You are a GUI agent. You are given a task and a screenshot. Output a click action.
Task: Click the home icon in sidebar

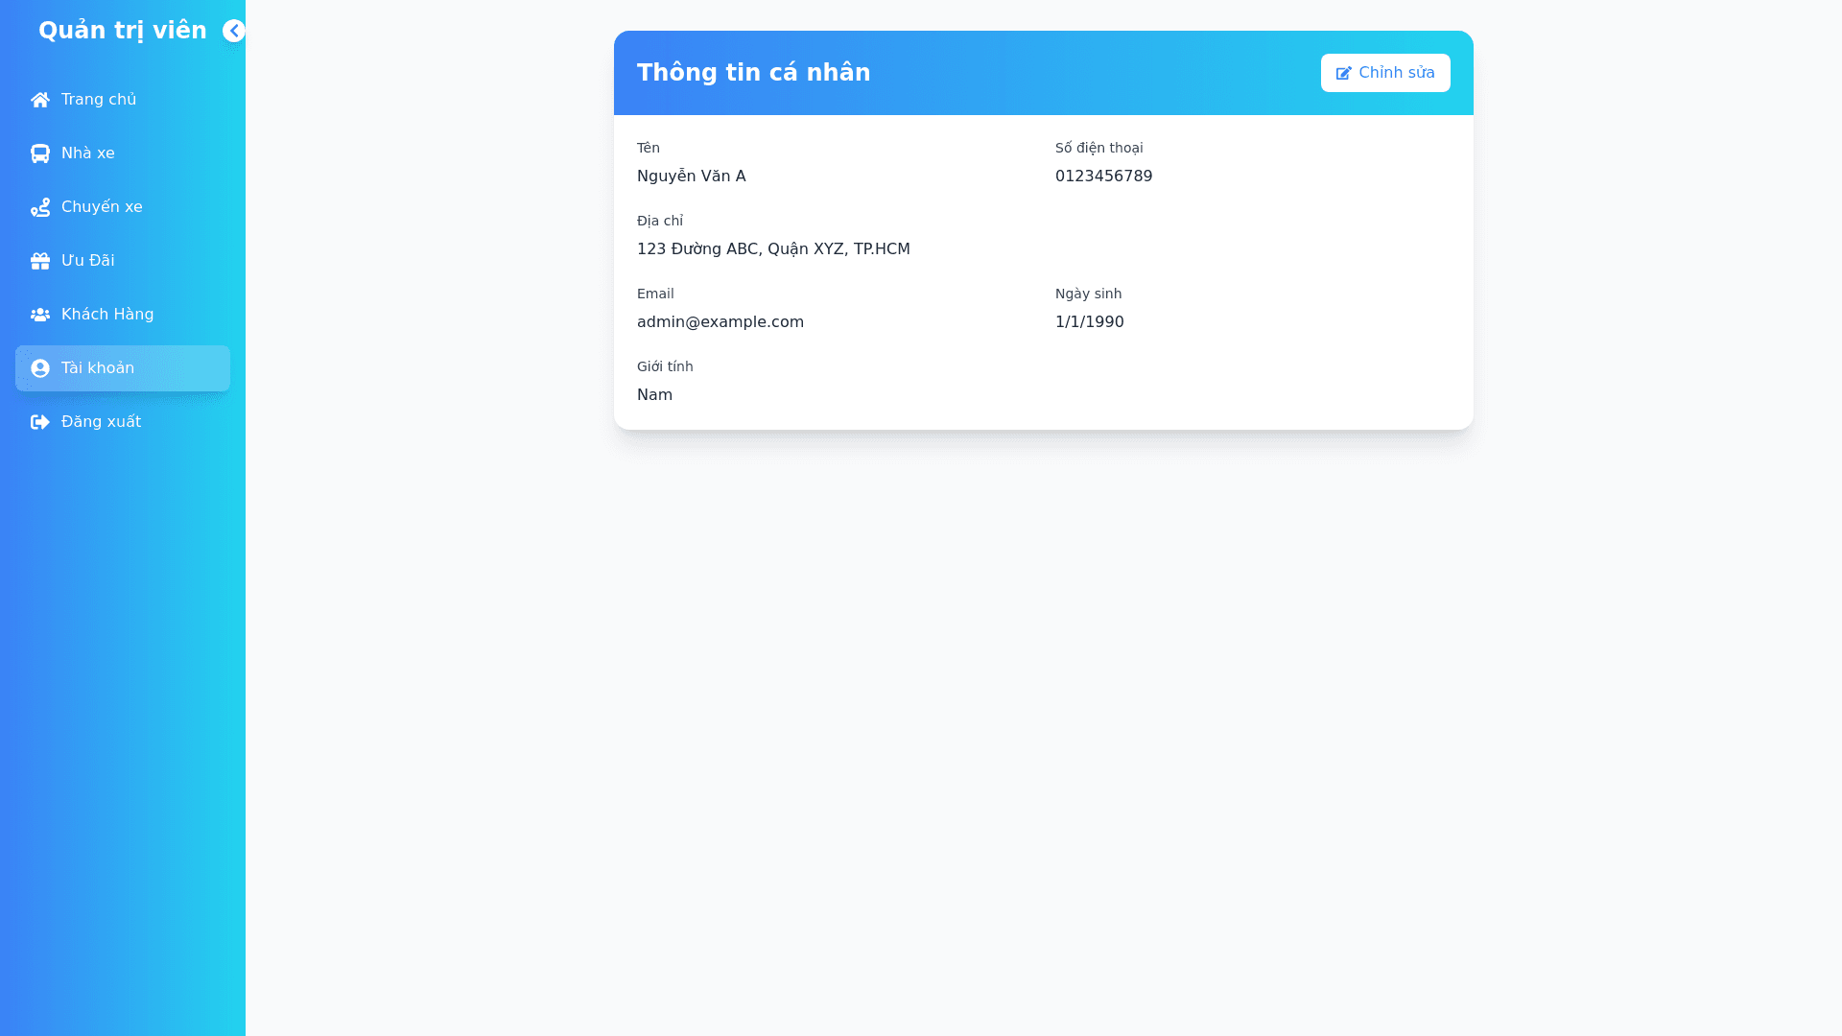(40, 100)
